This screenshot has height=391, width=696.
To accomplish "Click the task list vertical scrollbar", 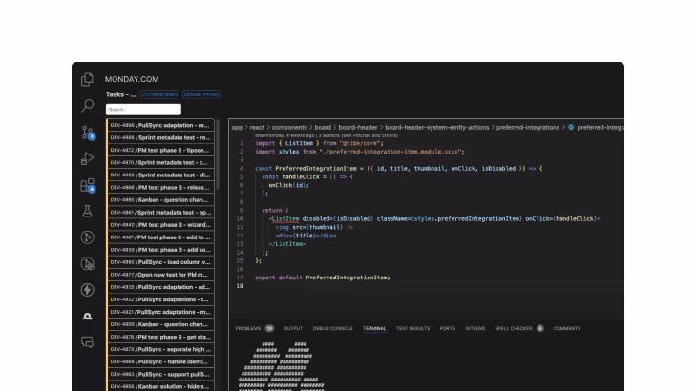I will pyautogui.click(x=217, y=155).
